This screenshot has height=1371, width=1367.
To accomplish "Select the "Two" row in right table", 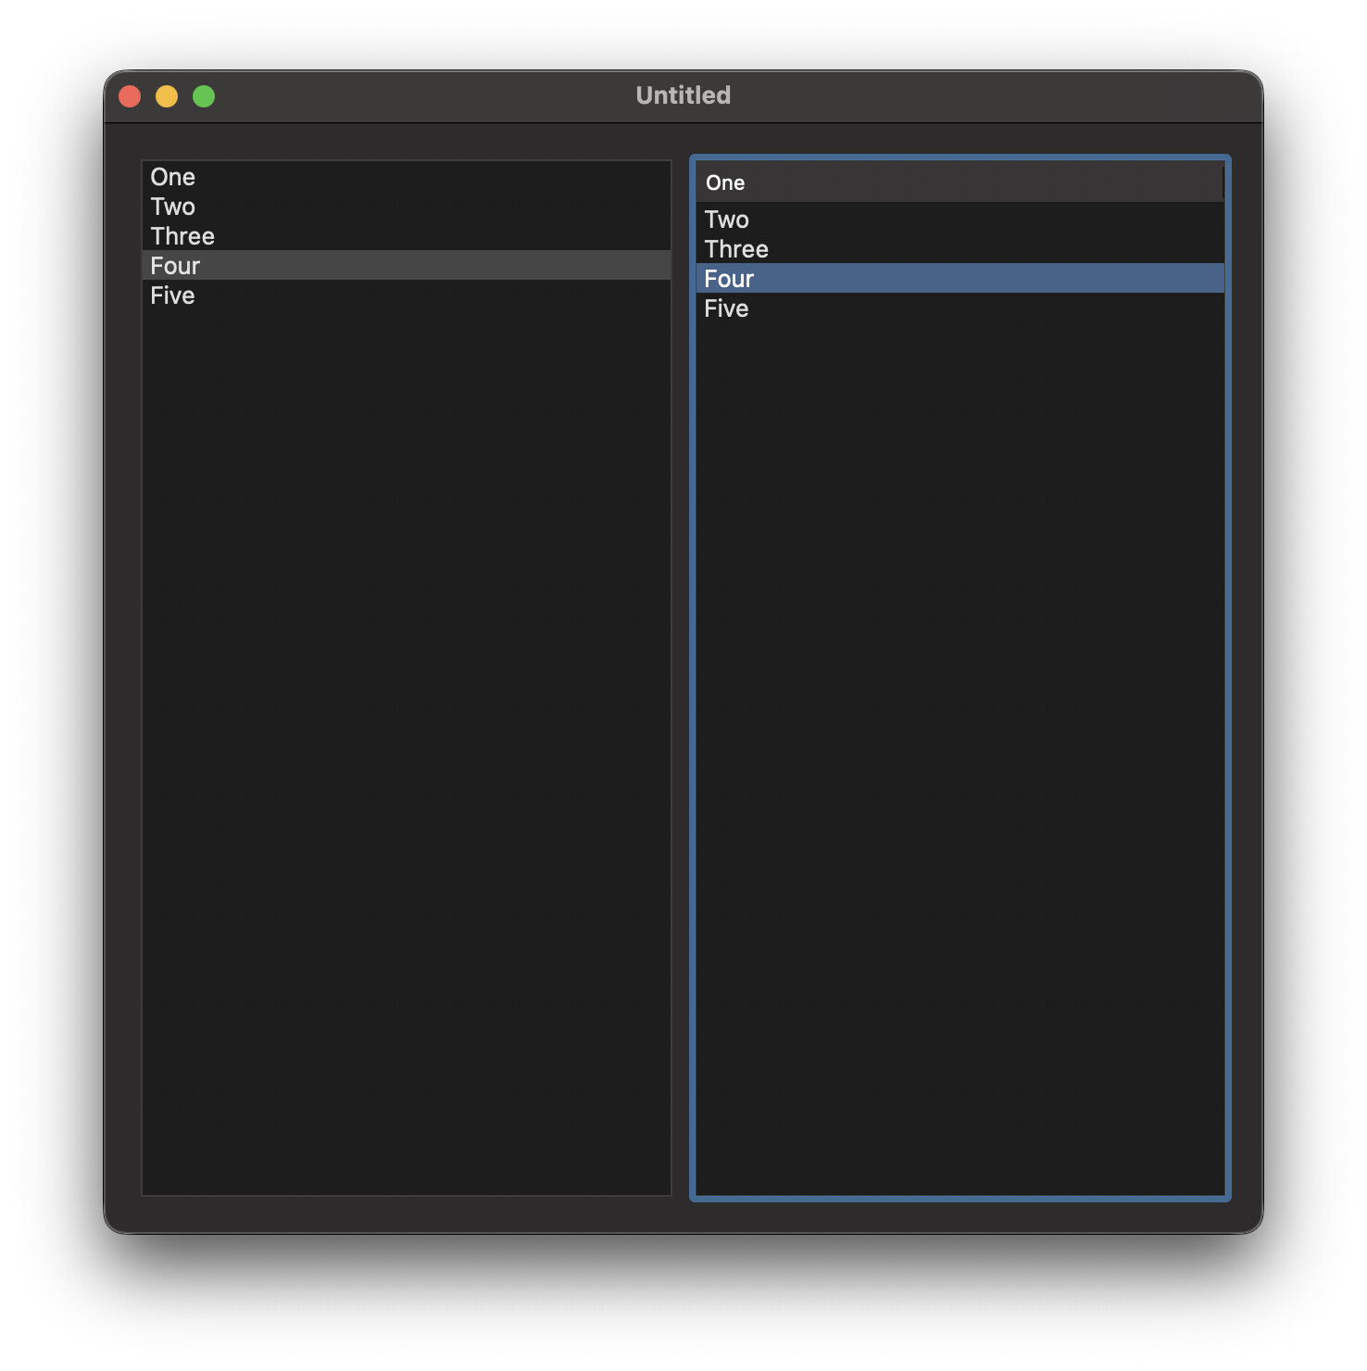I will tap(727, 220).
